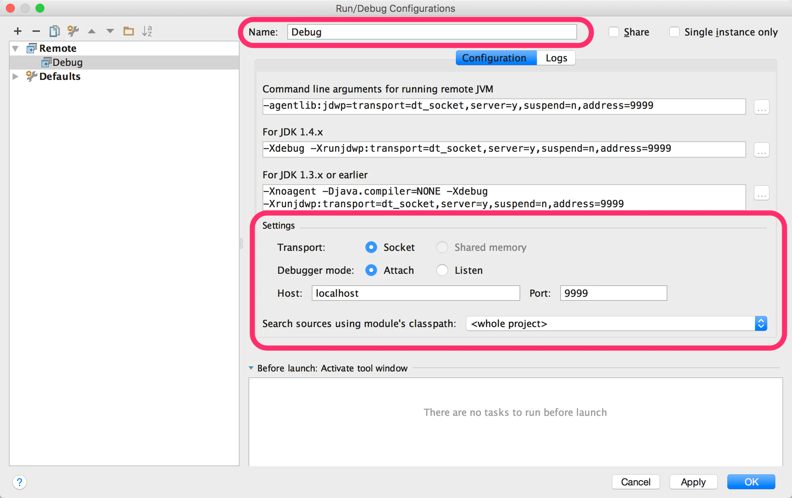The width and height of the screenshot is (792, 498).
Task: Select Attach debugger mode
Action: click(x=371, y=270)
